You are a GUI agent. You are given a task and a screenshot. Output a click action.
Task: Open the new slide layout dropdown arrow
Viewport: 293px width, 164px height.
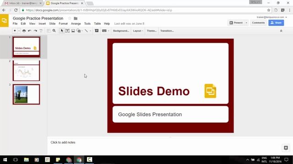pyautogui.click(x=19, y=31)
